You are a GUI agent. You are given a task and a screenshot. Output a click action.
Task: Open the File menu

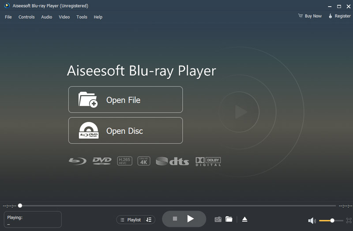click(8, 17)
